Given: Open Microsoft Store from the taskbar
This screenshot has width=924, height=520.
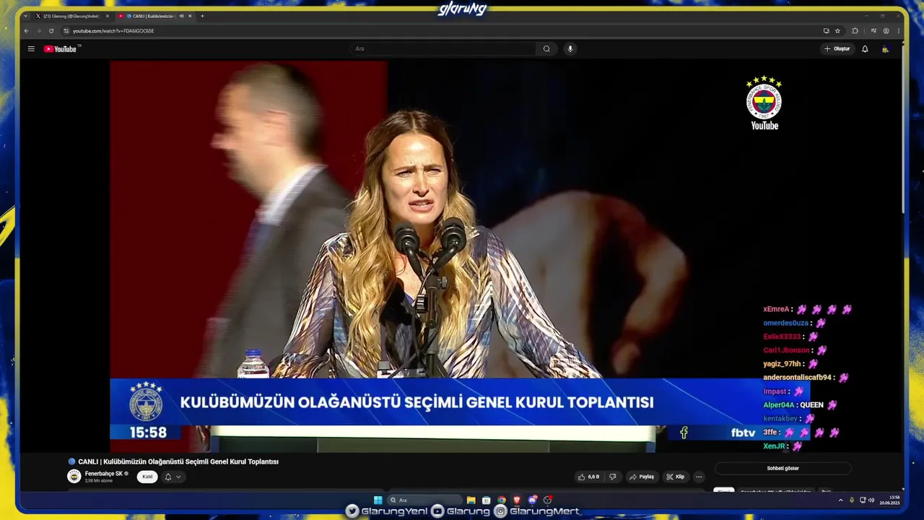Looking at the screenshot, I should [x=487, y=500].
